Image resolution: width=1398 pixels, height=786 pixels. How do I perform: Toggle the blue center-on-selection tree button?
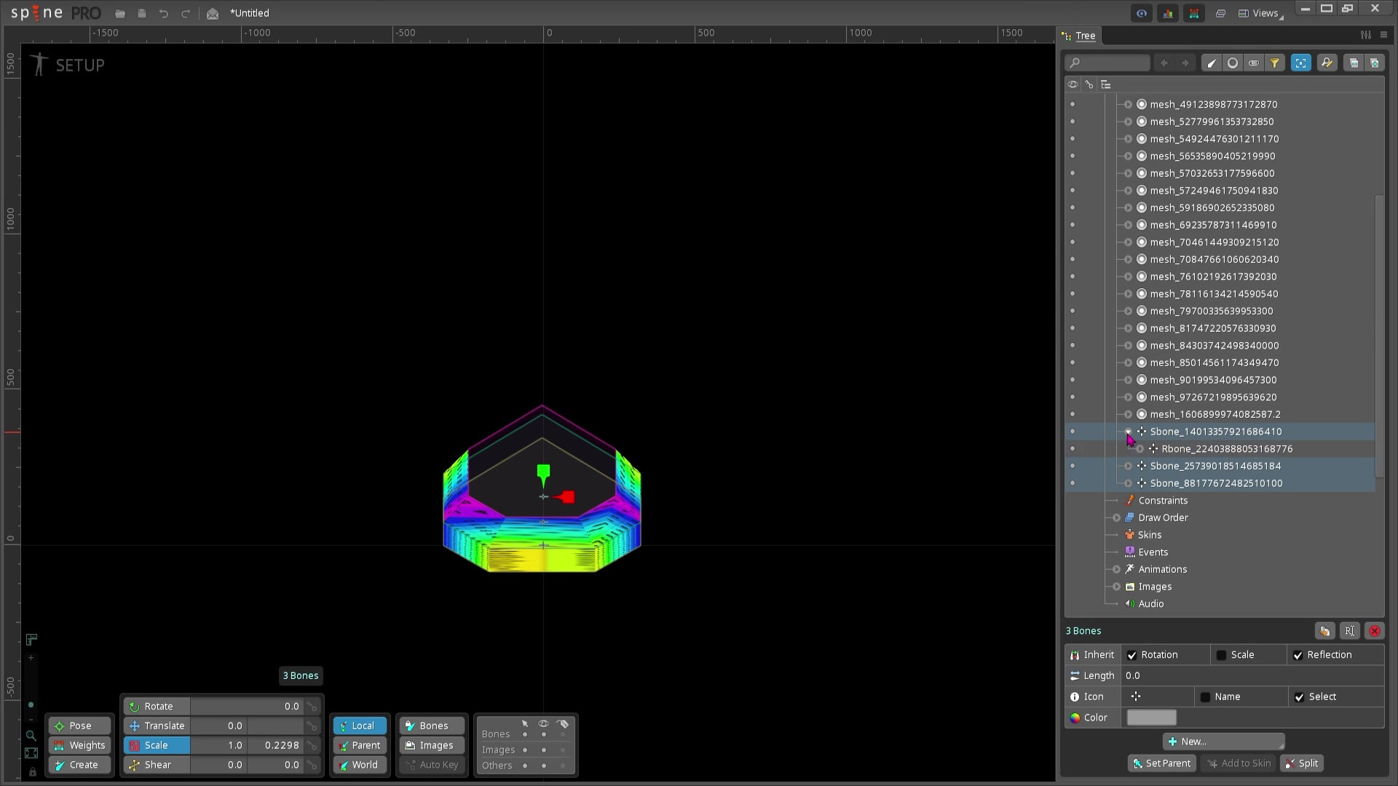click(1300, 63)
